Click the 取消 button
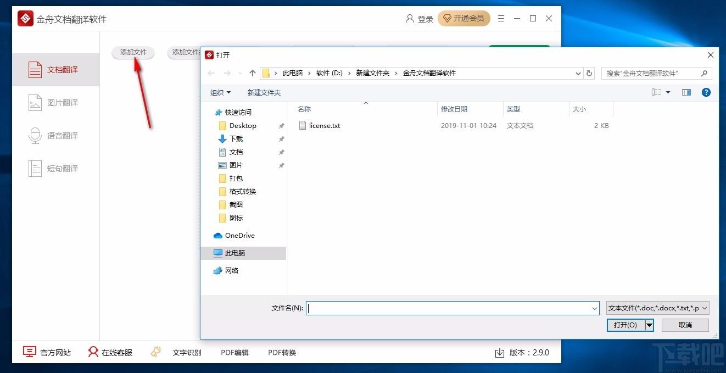Image resolution: width=726 pixels, height=373 pixels. [685, 325]
